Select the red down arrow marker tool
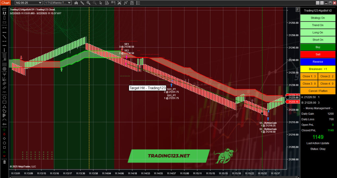337x178 pixels. pyautogui.click(x=4, y=134)
